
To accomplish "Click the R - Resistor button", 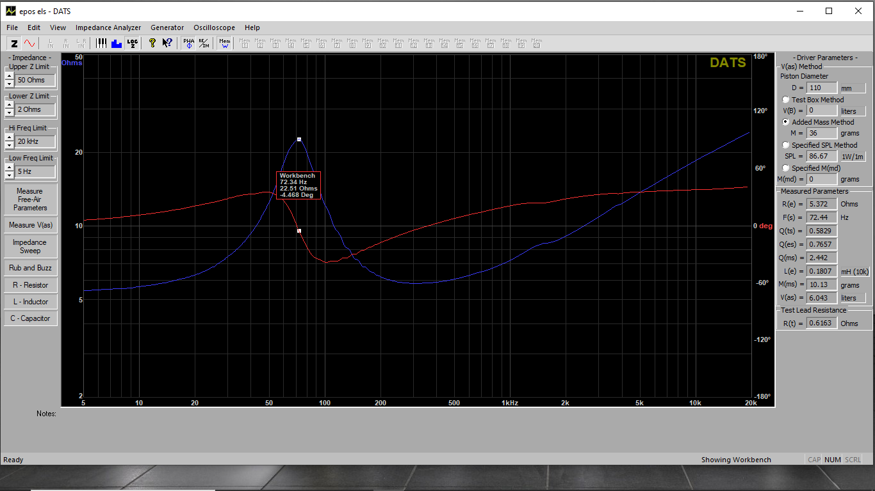I will pos(30,285).
